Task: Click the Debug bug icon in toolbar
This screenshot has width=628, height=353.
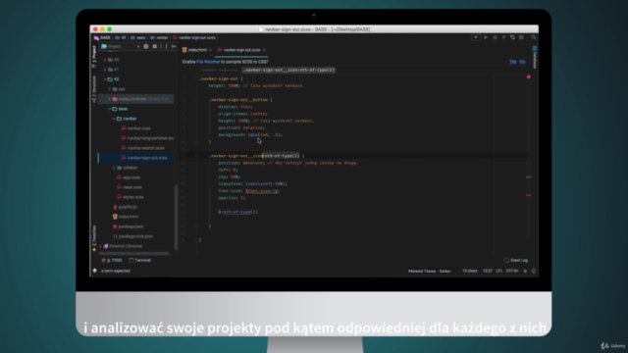Action: (495, 37)
